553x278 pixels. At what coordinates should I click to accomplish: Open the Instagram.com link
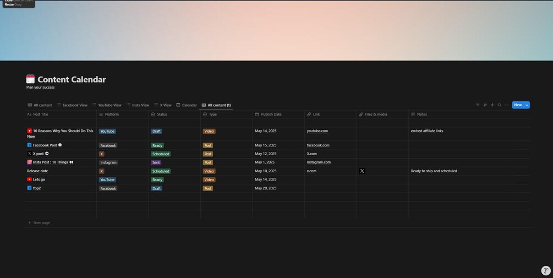(319, 162)
